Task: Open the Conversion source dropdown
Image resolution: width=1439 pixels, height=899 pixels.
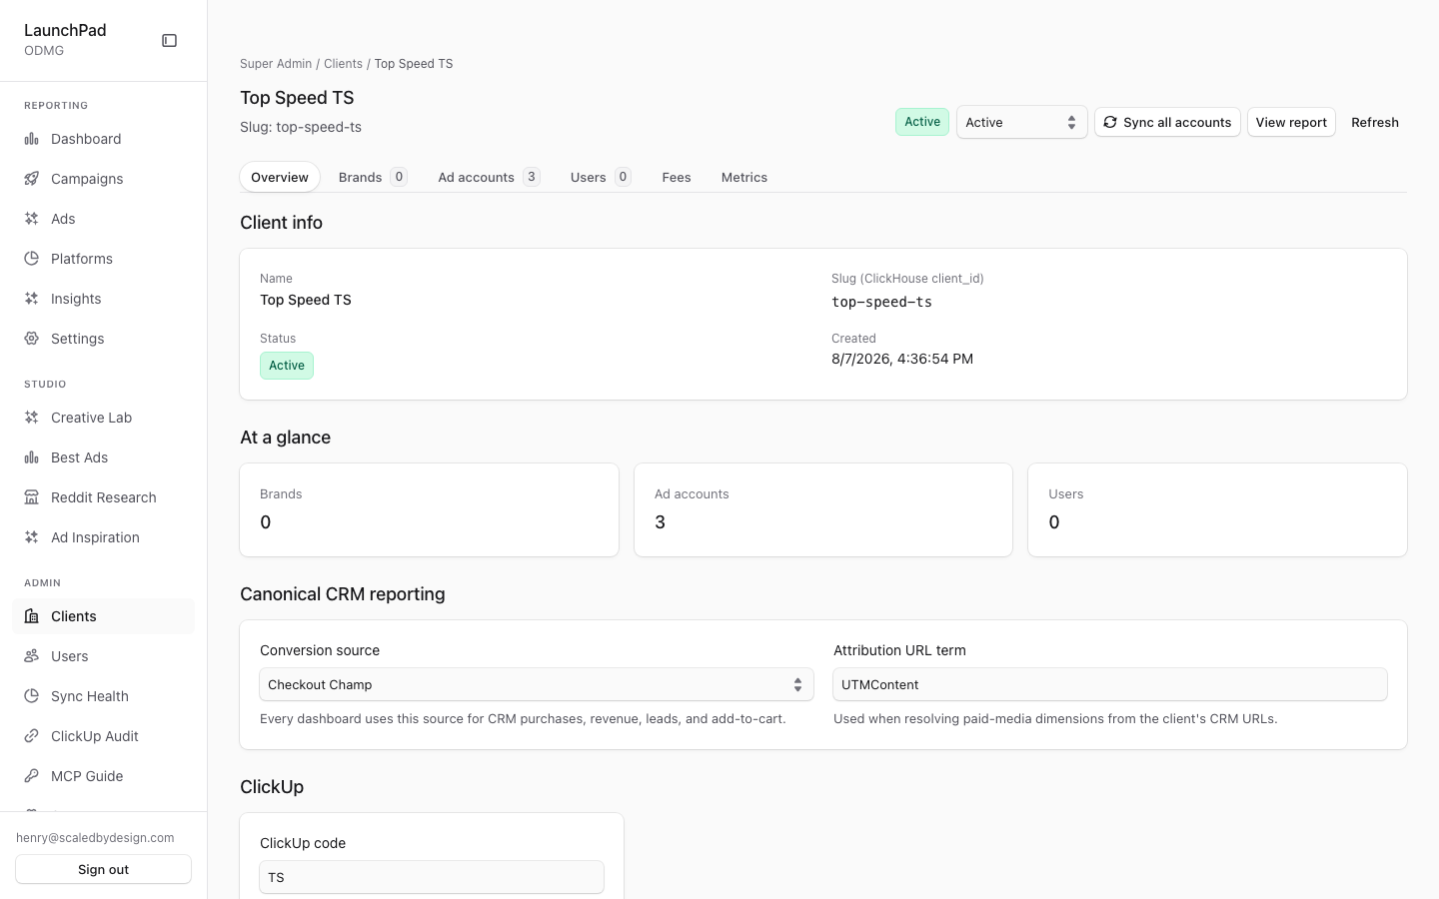Action: pyautogui.click(x=537, y=684)
